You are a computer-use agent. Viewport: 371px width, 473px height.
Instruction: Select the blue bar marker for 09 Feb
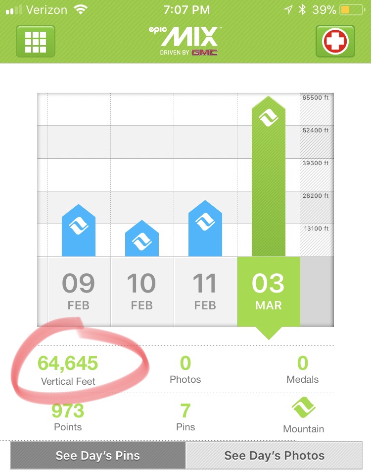(79, 231)
